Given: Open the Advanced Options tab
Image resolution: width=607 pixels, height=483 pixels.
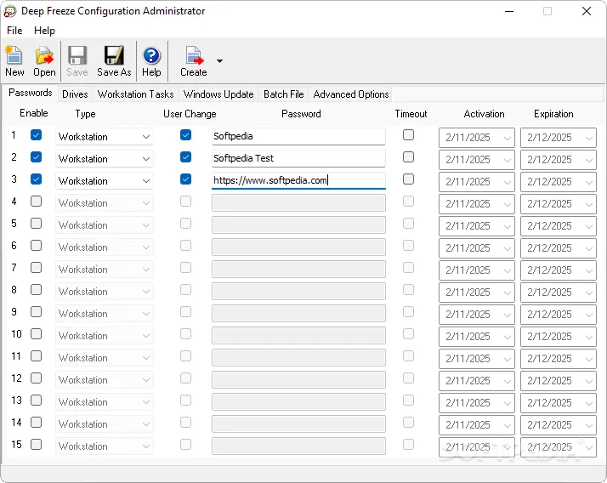Looking at the screenshot, I should pos(351,94).
